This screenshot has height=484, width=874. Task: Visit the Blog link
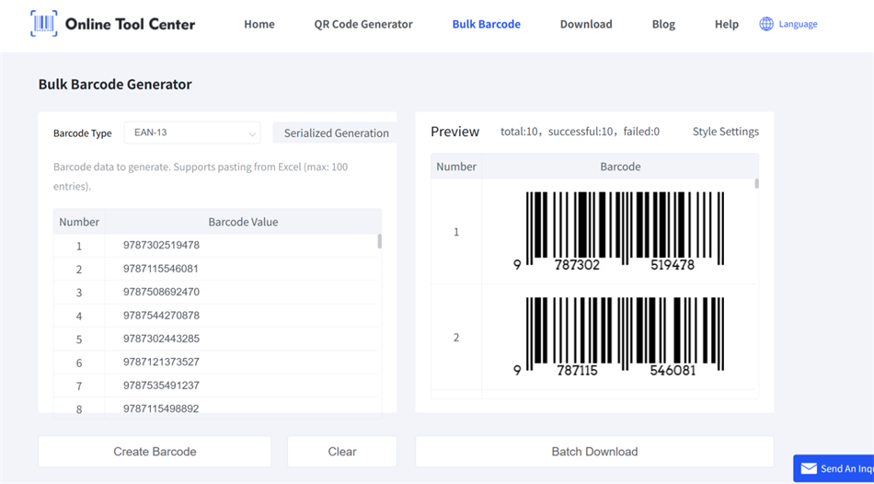coord(663,24)
